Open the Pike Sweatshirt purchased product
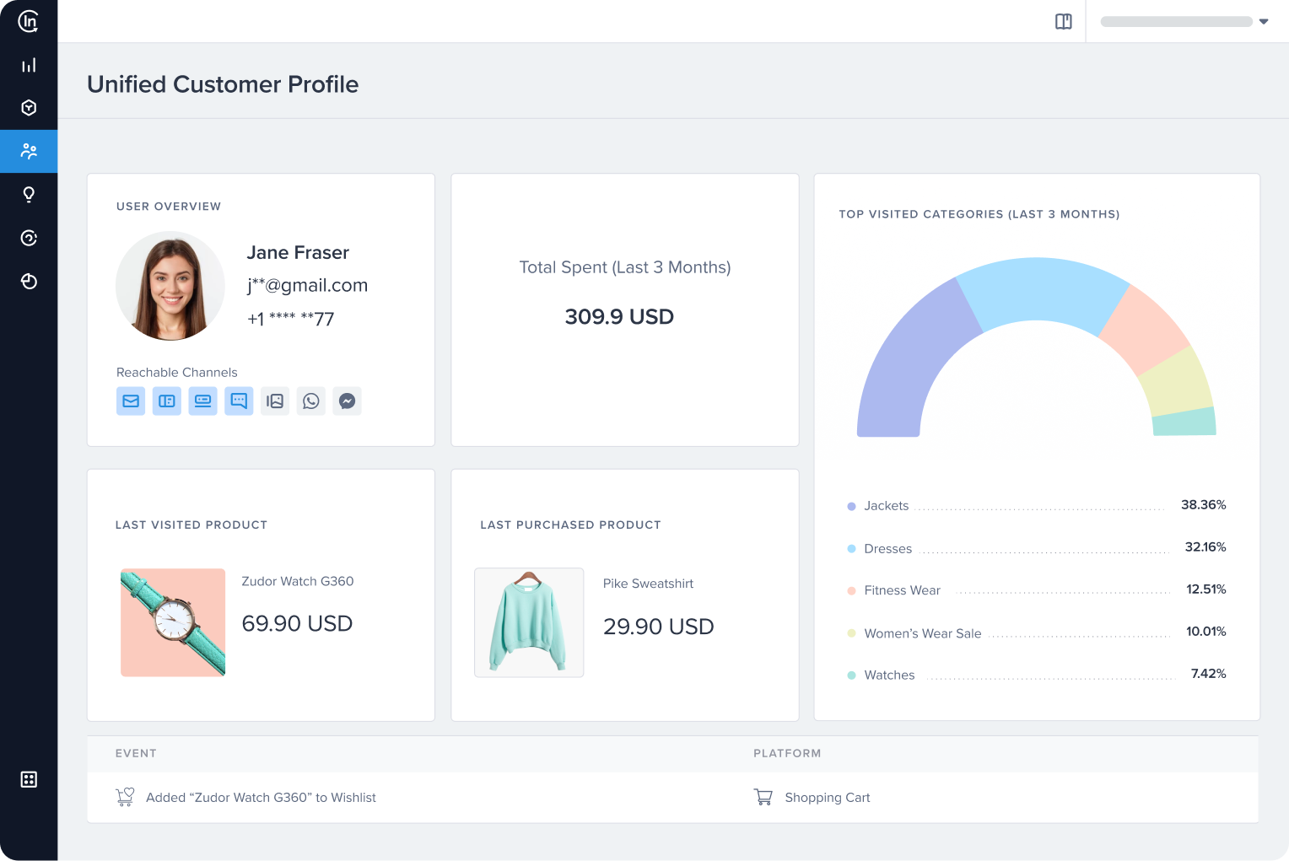This screenshot has height=861, width=1289. [x=648, y=584]
